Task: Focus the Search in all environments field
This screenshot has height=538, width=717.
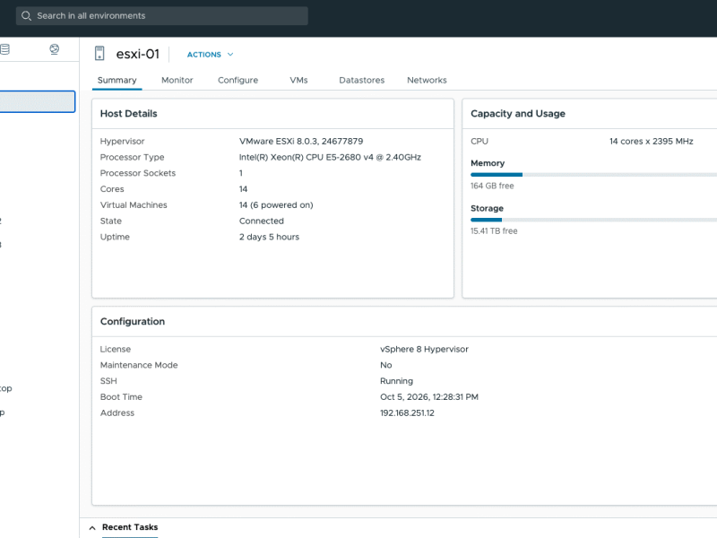Action: [x=162, y=16]
